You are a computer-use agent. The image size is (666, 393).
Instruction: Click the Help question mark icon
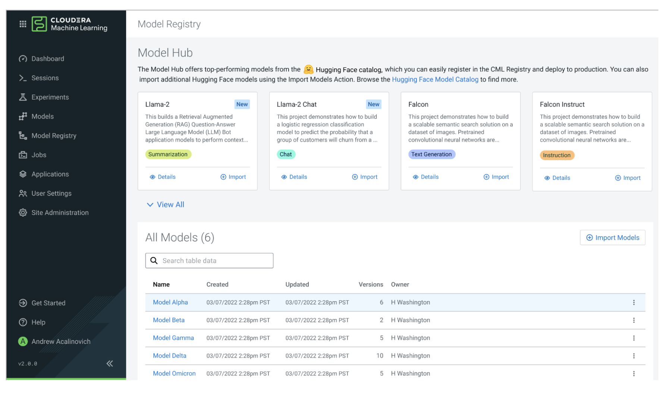click(x=23, y=323)
